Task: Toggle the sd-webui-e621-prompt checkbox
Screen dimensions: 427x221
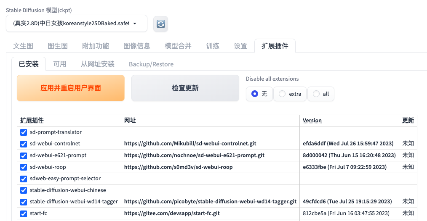Action: (24, 155)
